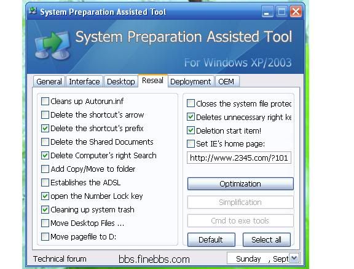Open the date dropdown arrow

pyautogui.click(x=294, y=258)
